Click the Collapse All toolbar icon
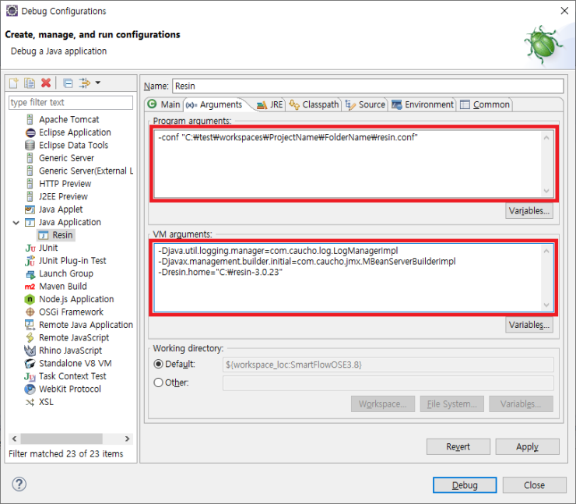Viewport: 576px width, 504px height. pos(68,83)
